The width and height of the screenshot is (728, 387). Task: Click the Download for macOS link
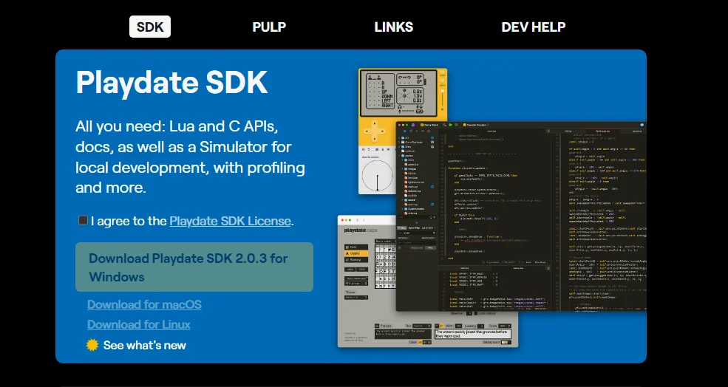(x=144, y=304)
